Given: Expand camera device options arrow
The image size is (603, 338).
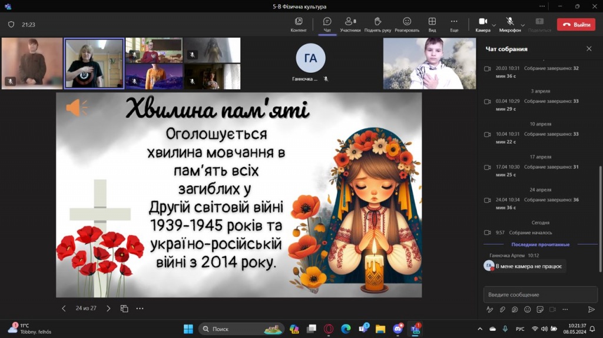Looking at the screenshot, I should pos(494,25).
